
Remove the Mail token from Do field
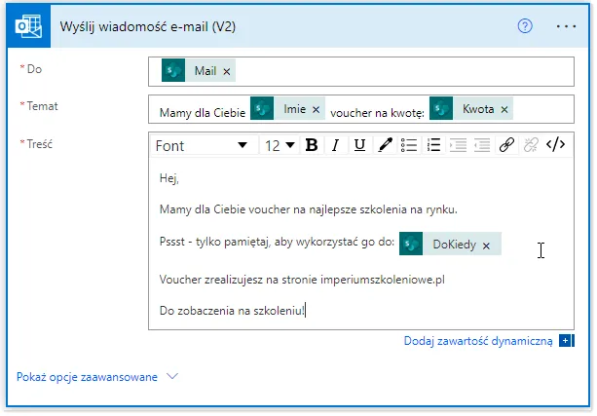[x=227, y=72]
